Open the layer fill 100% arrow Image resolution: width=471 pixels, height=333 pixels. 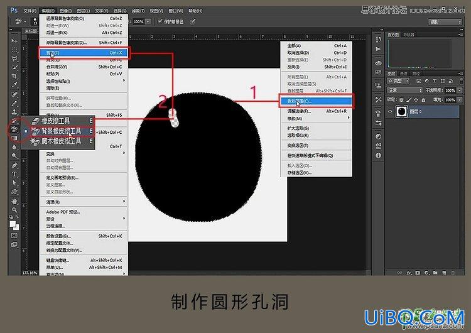[460, 100]
